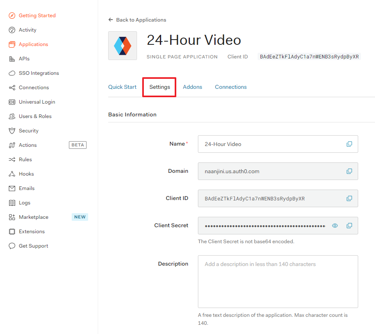The image size is (375, 334).
Task: Select SSO Integrations label in sidebar
Action: pyautogui.click(x=39, y=73)
